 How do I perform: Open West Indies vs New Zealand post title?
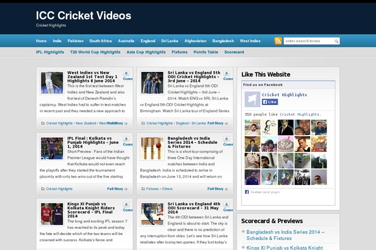coord(92,76)
